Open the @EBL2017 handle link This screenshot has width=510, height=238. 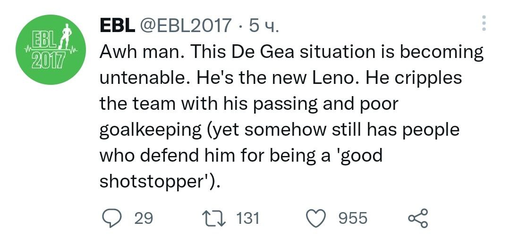tap(185, 25)
